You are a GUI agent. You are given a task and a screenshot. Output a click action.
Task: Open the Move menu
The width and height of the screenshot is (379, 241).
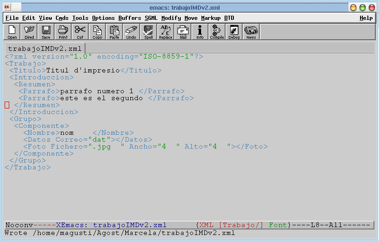pyautogui.click(x=191, y=18)
